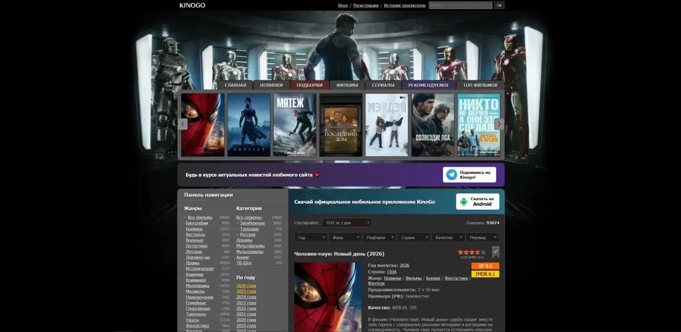Open the 'Перевод' filter dropdown

[x=482, y=237]
